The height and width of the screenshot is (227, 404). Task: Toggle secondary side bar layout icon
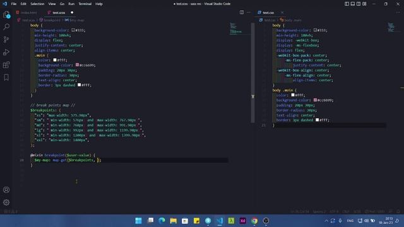click(359, 4)
